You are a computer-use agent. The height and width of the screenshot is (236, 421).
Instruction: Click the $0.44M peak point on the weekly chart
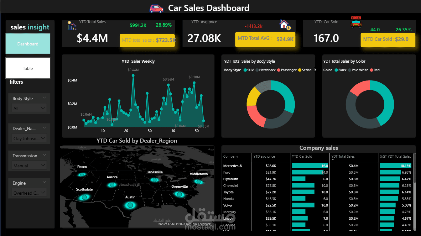[133, 76]
